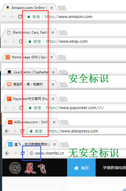126x191 pixels.
Task: Select the 淘宝网 tab
Action: (x=30, y=84)
